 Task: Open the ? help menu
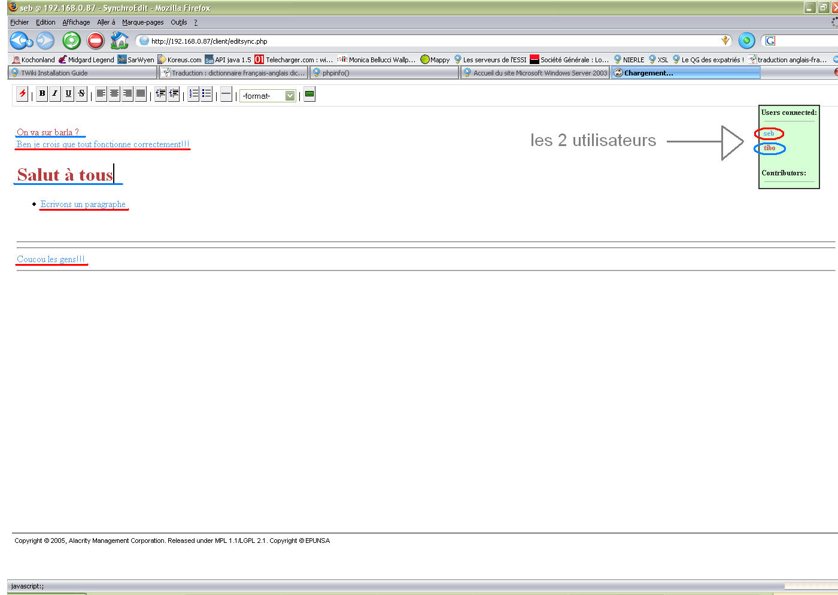click(195, 22)
